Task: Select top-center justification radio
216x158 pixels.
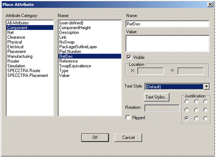Action: click(x=196, y=102)
